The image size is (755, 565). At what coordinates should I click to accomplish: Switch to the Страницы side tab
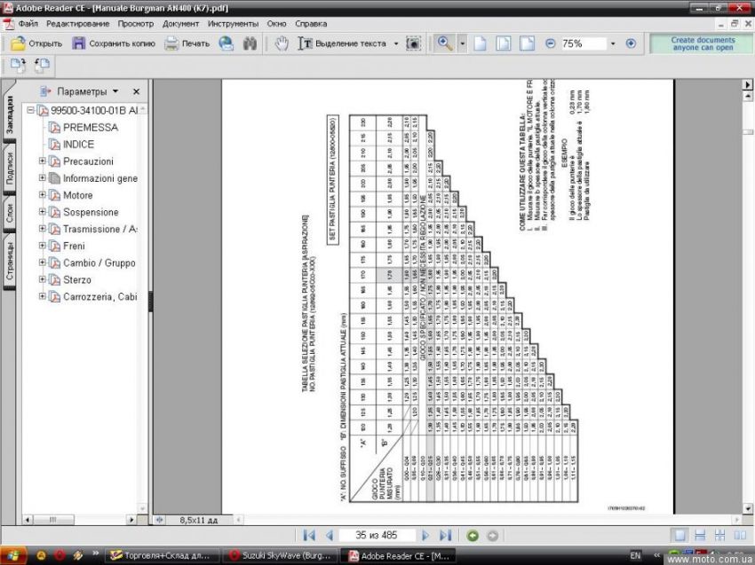tap(9, 260)
